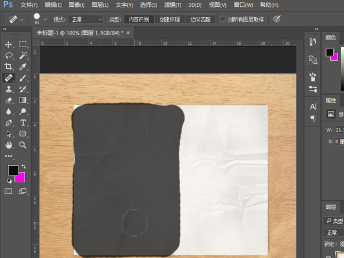The width and height of the screenshot is (344, 258).
Task: Collapse the left toolbox panel arrows
Action: [5, 29]
